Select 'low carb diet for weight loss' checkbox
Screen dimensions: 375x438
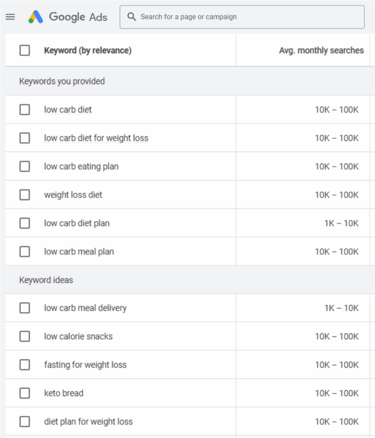pos(25,138)
